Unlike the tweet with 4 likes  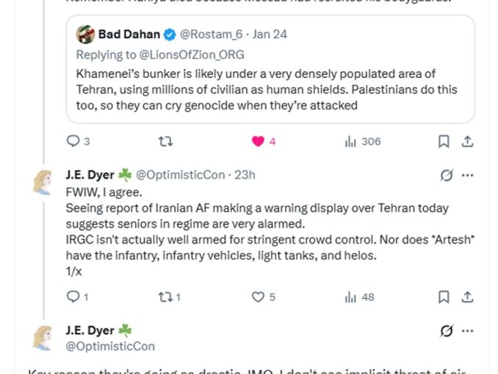(x=258, y=141)
